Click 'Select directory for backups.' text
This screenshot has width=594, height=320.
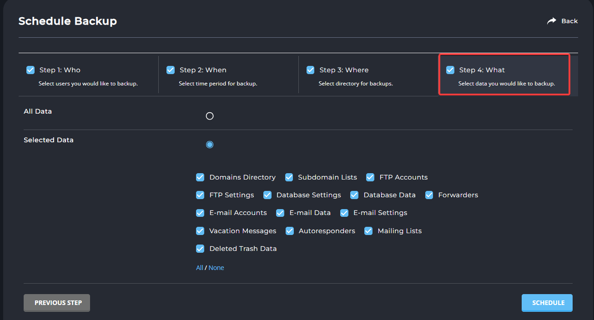click(356, 84)
